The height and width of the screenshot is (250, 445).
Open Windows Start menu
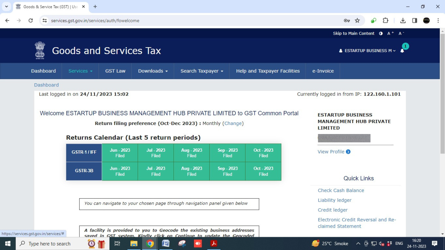(8, 243)
